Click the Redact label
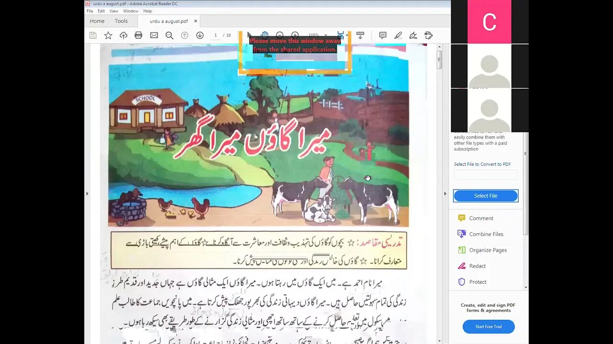Screen dimensions: 613x344 point(477,266)
